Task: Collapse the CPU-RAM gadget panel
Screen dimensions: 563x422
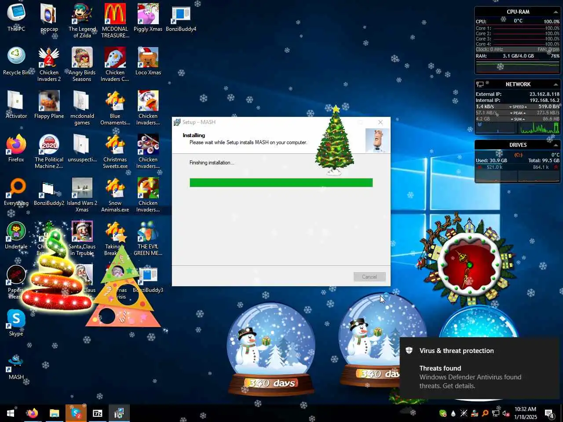Action: (556, 12)
